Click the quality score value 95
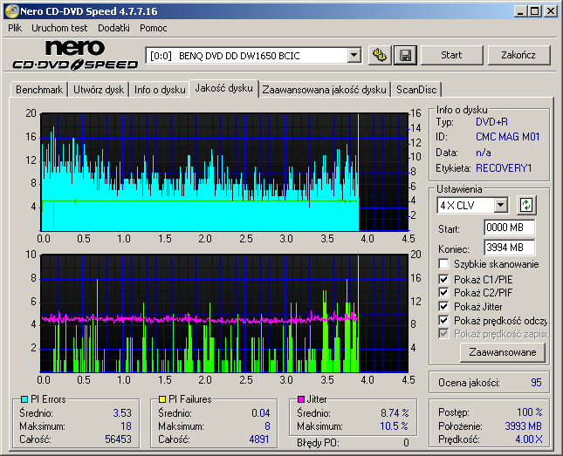 click(536, 383)
